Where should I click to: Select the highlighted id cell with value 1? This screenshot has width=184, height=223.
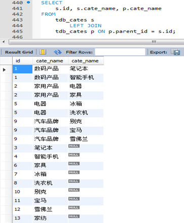click(x=22, y=69)
